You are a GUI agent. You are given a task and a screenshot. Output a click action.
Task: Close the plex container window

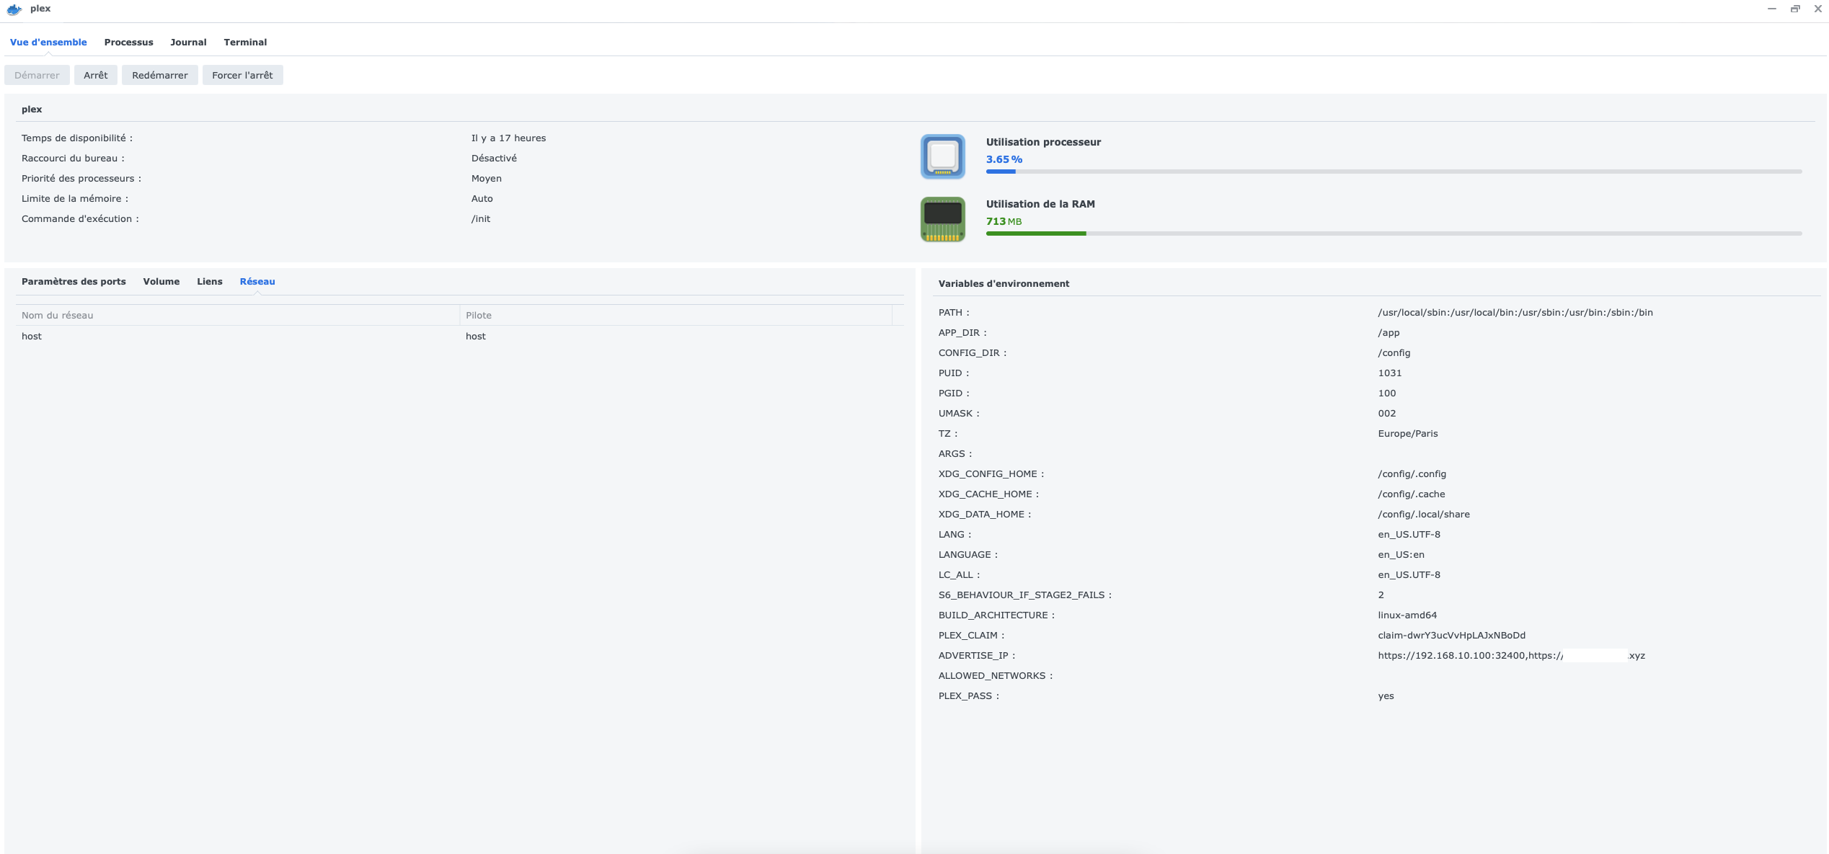[x=1817, y=9]
